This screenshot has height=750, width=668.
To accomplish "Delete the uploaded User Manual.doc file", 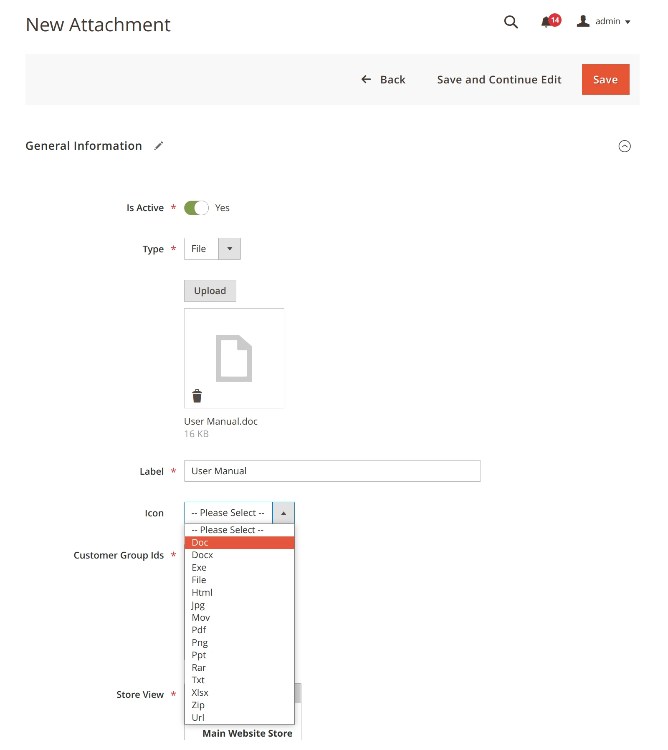I will (196, 395).
